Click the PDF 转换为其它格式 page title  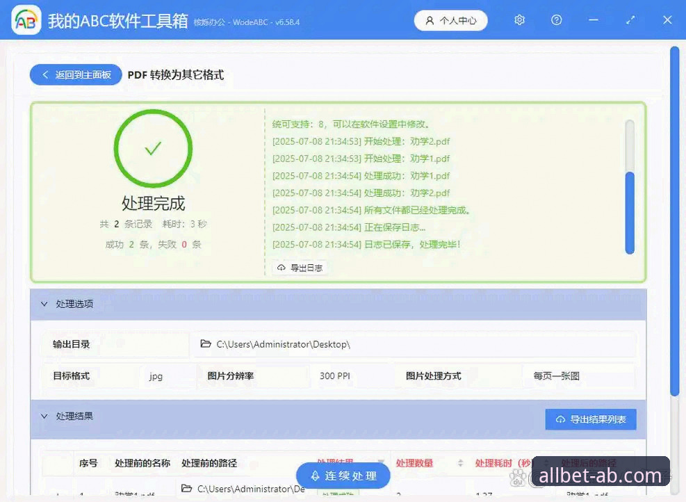click(x=175, y=75)
